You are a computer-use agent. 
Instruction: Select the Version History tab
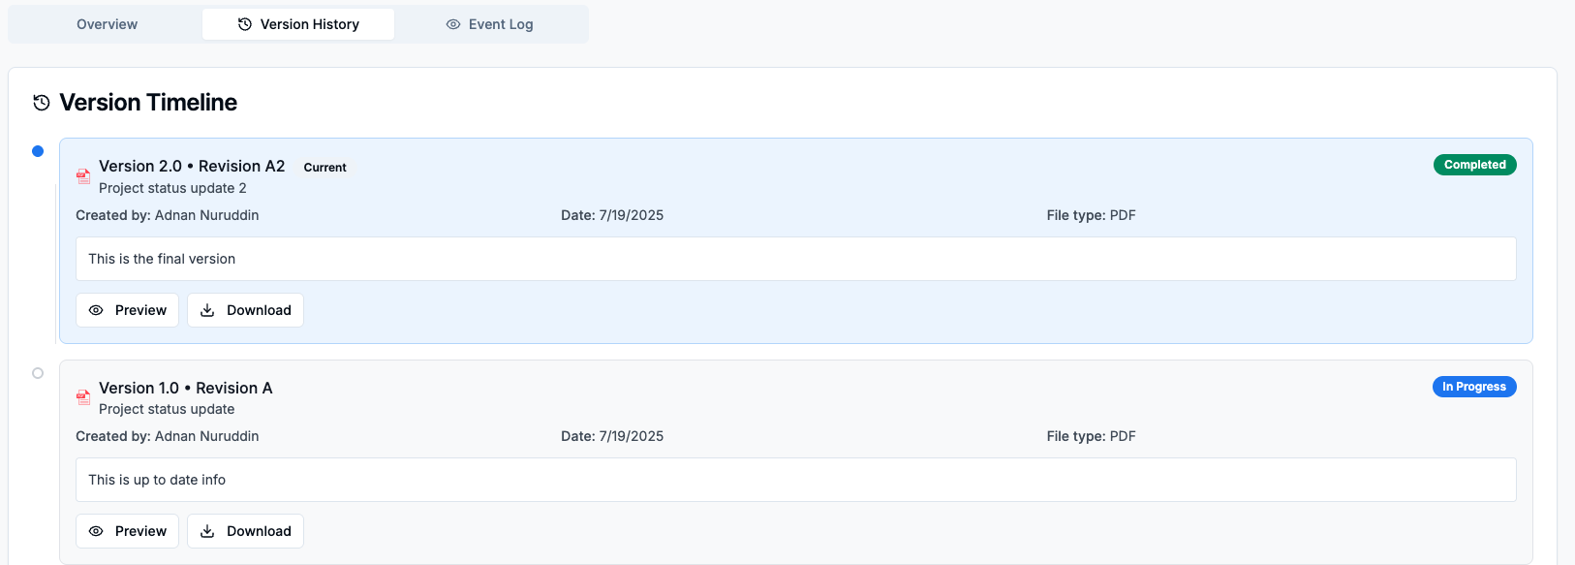point(298,24)
